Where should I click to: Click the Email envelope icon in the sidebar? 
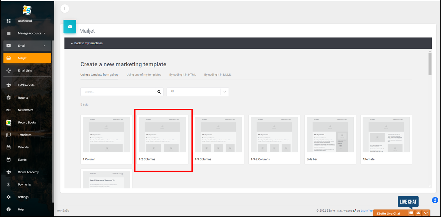(x=9, y=46)
